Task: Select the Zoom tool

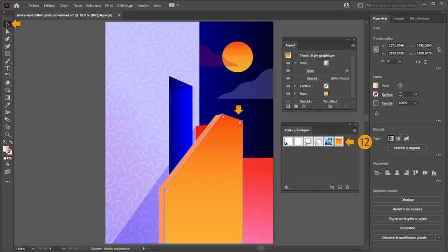Action: (x=7, y=134)
